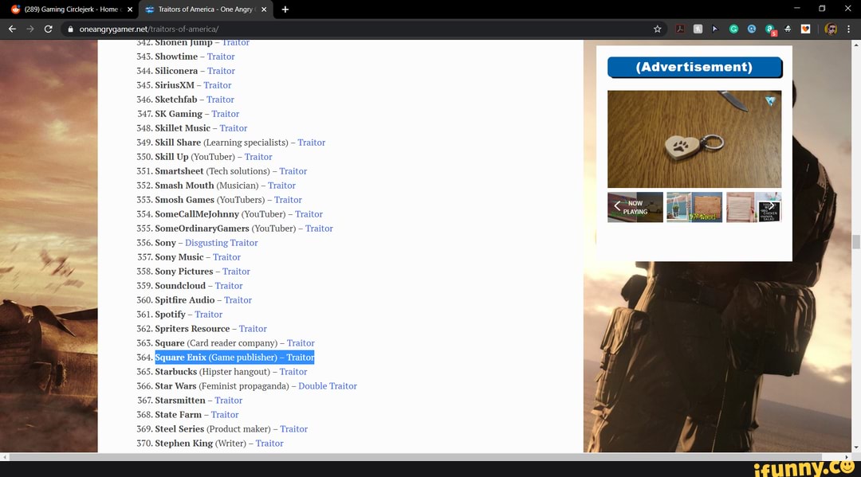Click the address bar URL field
861x477 pixels.
(x=319, y=29)
